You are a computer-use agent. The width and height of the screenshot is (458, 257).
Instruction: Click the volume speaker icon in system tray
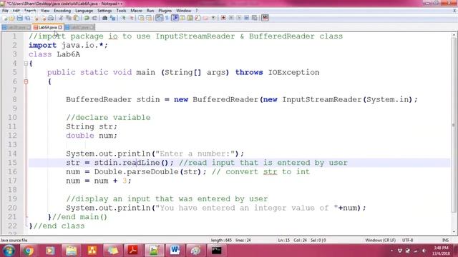[424, 251]
